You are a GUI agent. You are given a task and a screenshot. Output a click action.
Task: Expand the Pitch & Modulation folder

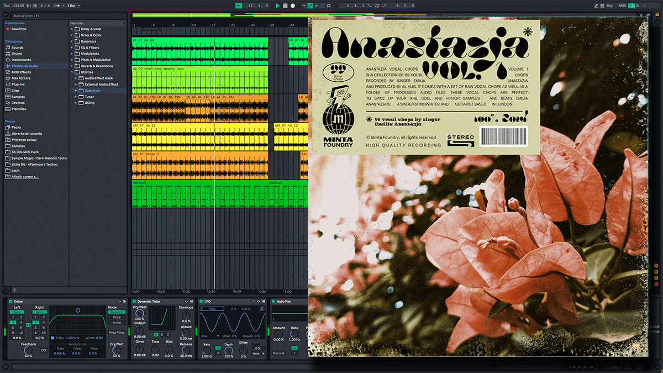click(72, 60)
